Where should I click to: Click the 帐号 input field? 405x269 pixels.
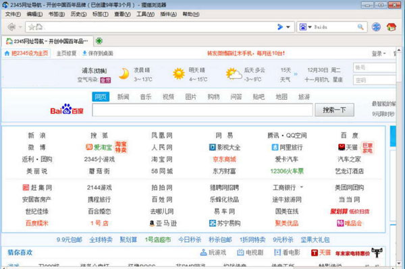pyautogui.click(x=374, y=67)
